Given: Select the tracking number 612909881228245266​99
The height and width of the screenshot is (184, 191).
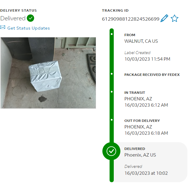Looking at the screenshot, I should [131, 19].
